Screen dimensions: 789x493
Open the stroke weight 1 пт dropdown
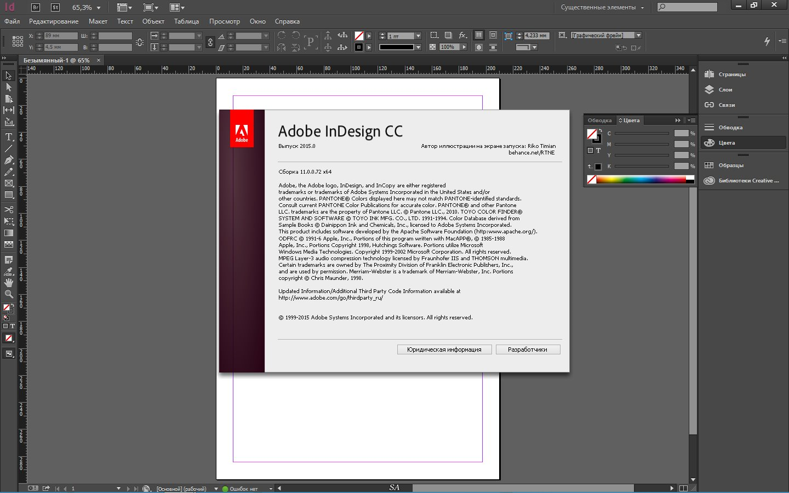click(x=418, y=36)
